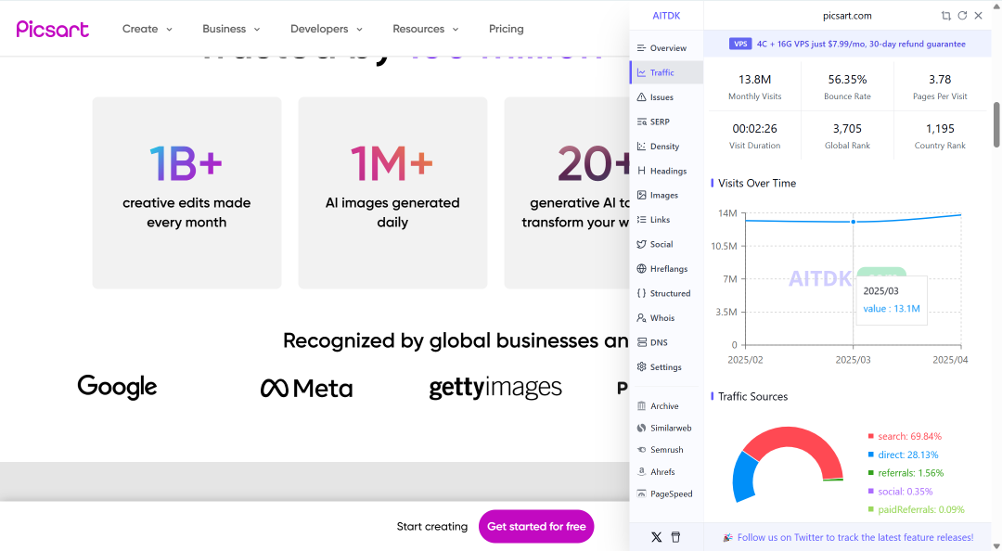Open the Links section

666,219
